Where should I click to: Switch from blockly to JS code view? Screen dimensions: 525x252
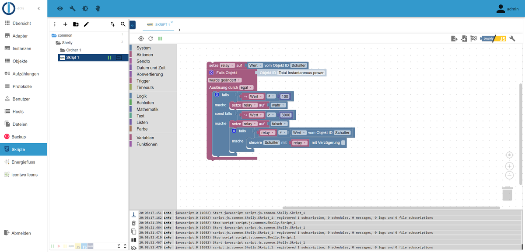pyautogui.click(x=493, y=39)
